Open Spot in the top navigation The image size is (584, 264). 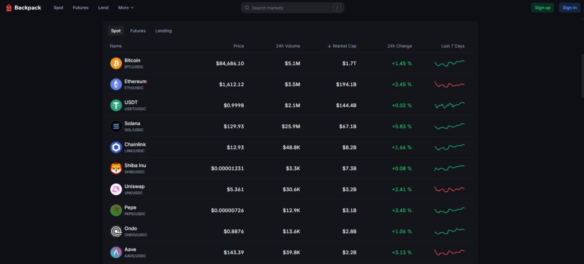(x=58, y=8)
